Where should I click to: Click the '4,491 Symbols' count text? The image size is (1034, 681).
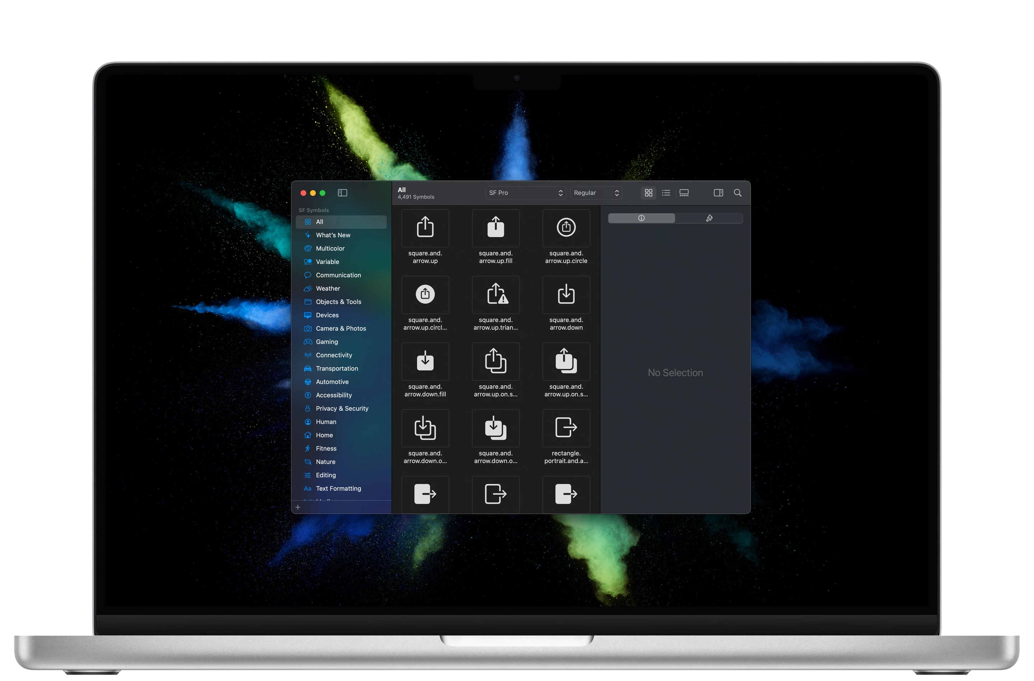point(416,197)
